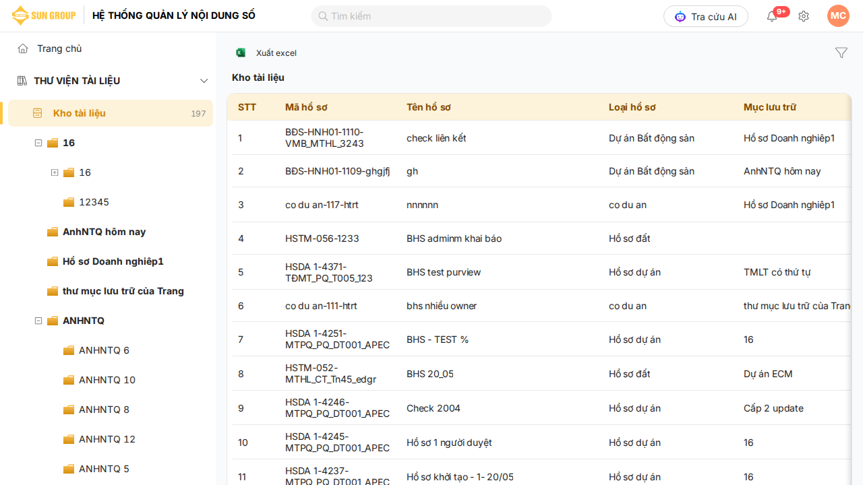
Task: Open ANHNTQ 10 folder
Action: 107,380
